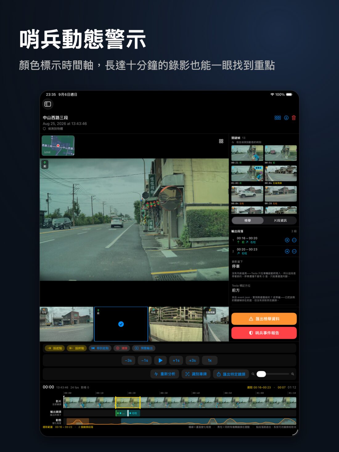Viewport: 339px width, 452px height.
Task: Click 匯出特定鏡頭 export button
Action: pyautogui.click(x=231, y=374)
